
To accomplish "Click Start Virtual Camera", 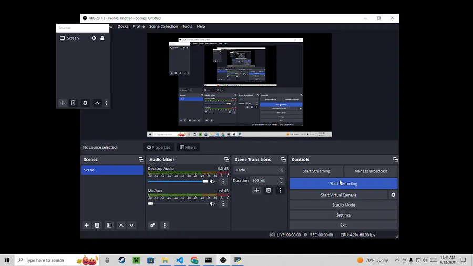I will click(338, 195).
